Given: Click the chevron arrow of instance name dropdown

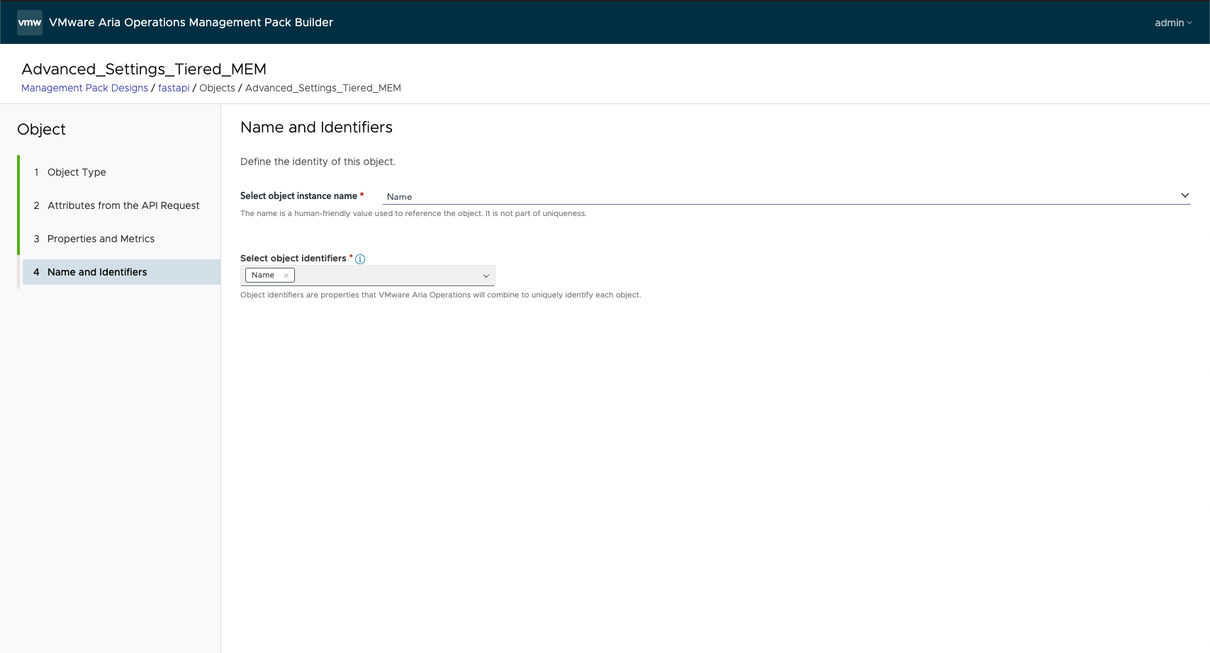Looking at the screenshot, I should point(1184,195).
